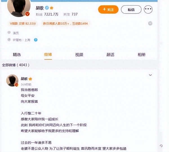Click the blue question mark next to IP属地

coord(36,40)
